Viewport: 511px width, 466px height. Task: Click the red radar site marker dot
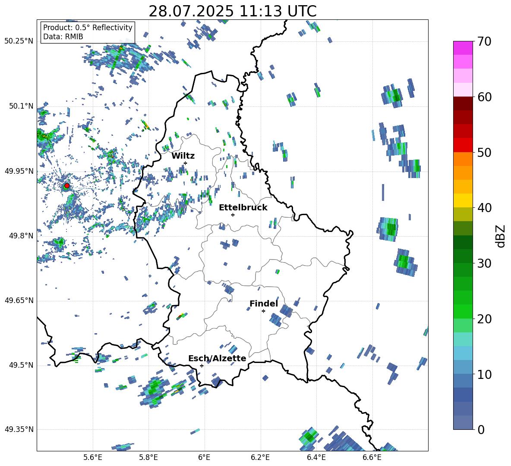67,186
